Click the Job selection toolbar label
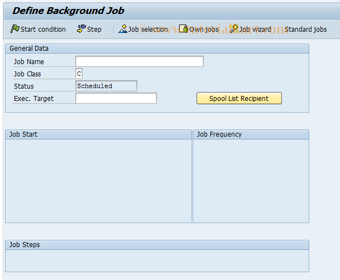340x280 pixels. pyautogui.click(x=148, y=29)
